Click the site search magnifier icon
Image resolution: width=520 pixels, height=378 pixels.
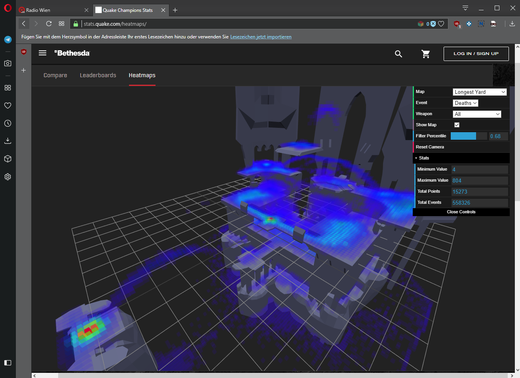click(399, 54)
